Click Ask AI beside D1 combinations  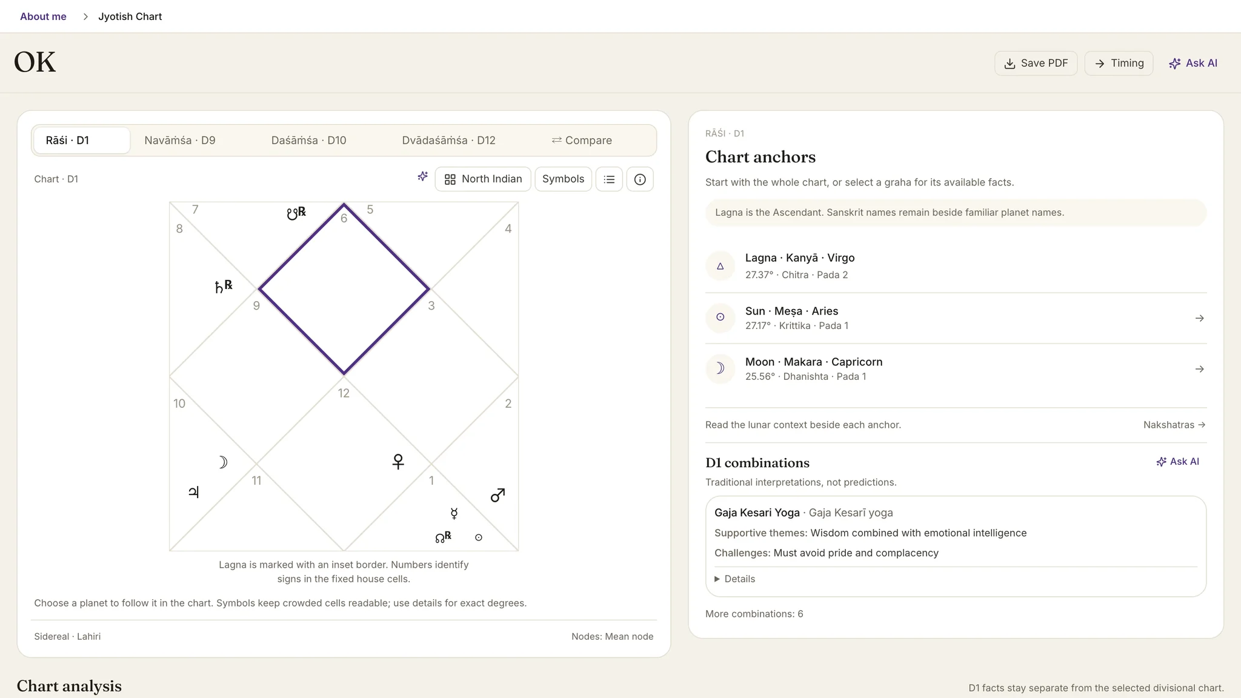pos(1177,462)
